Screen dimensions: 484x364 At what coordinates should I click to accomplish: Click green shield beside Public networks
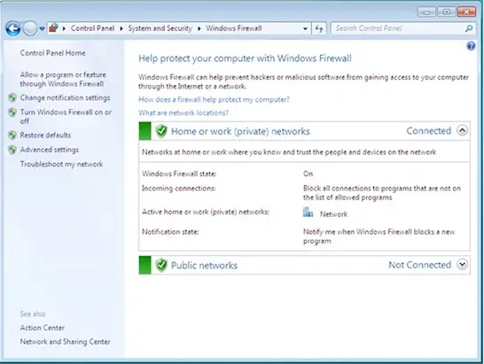click(x=161, y=265)
